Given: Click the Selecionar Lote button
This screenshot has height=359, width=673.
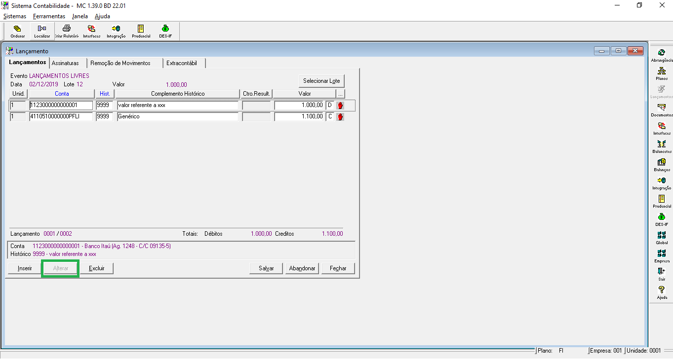Looking at the screenshot, I should pyautogui.click(x=321, y=81).
